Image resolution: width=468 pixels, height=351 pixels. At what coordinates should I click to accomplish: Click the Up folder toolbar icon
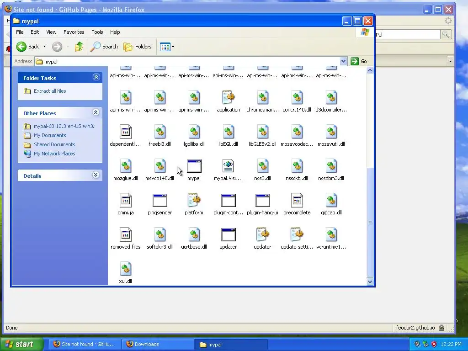tap(79, 47)
